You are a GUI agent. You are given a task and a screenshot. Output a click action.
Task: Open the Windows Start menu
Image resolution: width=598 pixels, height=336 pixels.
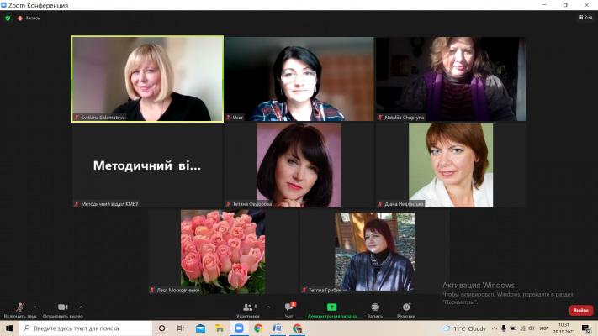8,328
